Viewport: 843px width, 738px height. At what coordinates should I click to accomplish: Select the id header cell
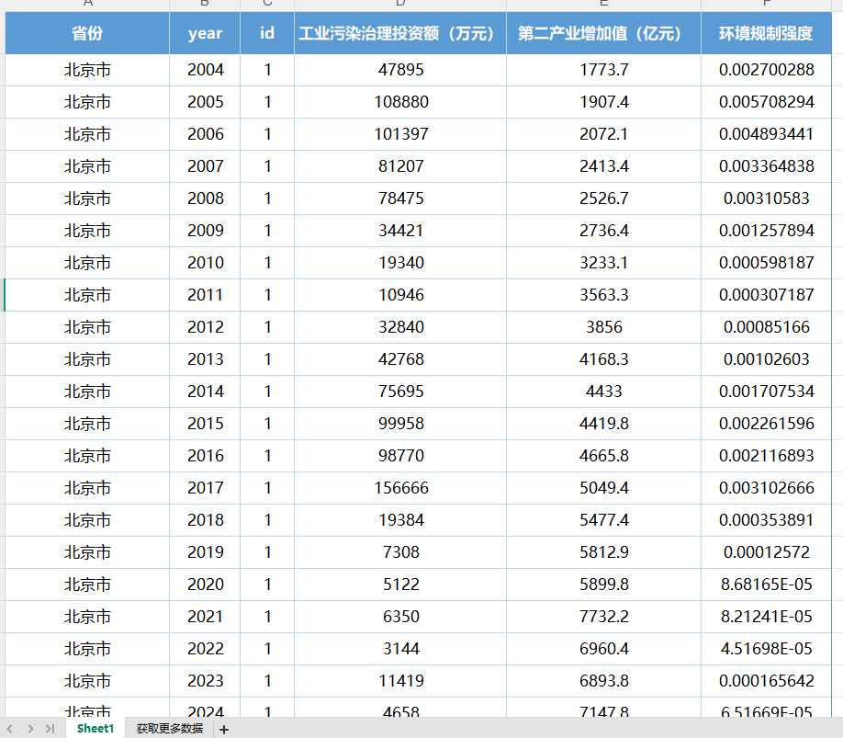click(267, 33)
